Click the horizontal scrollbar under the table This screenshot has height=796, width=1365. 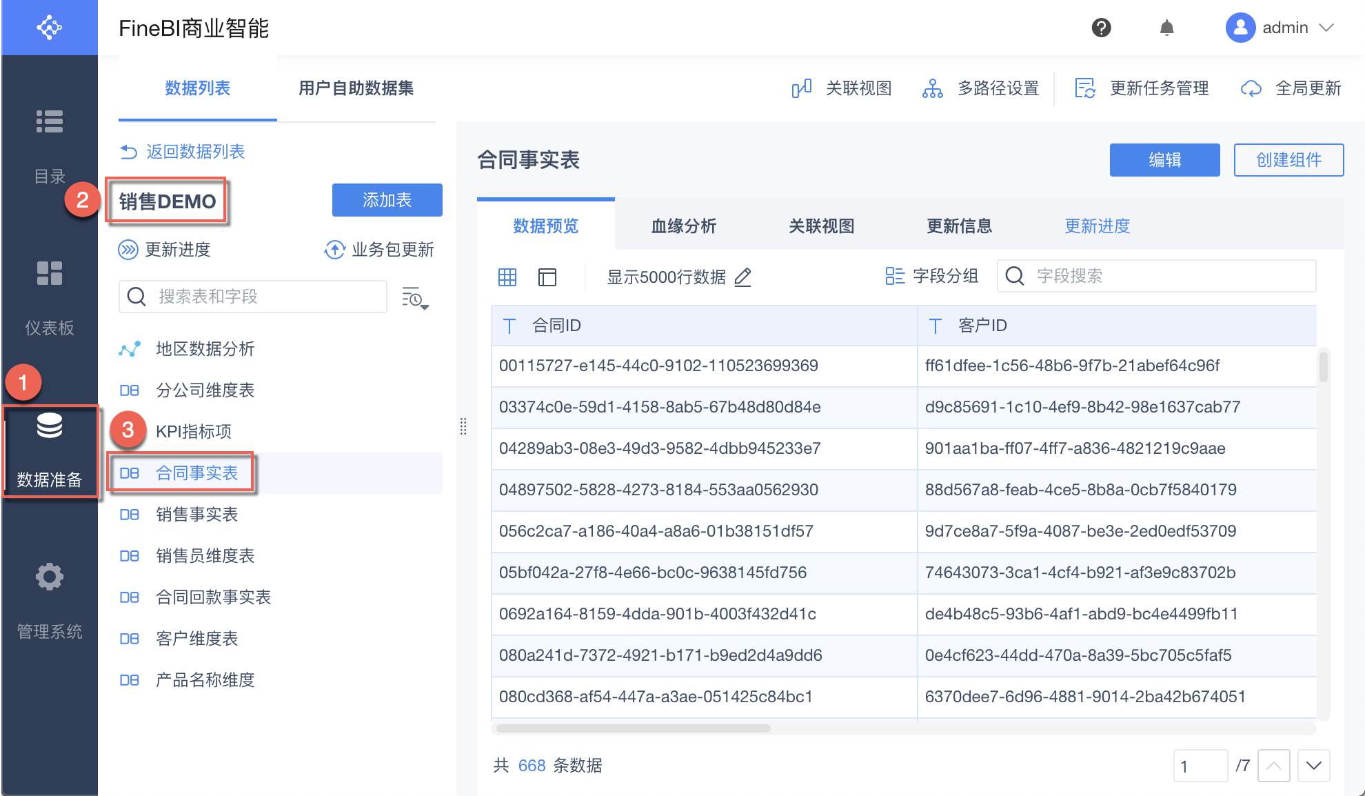[633, 728]
